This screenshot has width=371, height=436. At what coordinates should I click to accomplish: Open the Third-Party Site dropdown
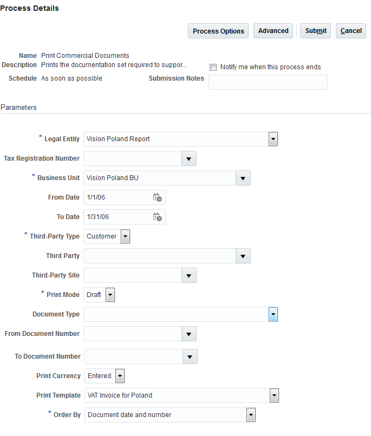pos(188,275)
